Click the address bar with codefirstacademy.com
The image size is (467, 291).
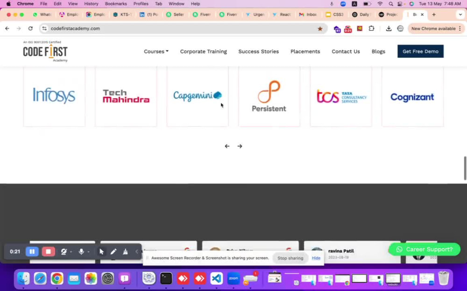(x=183, y=28)
